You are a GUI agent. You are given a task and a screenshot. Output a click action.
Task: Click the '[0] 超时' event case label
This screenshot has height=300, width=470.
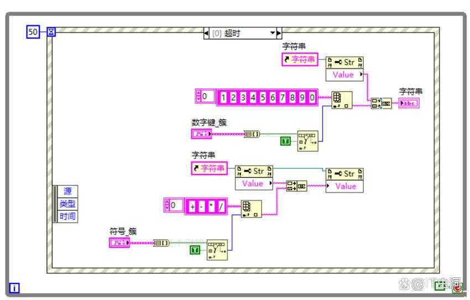point(226,33)
